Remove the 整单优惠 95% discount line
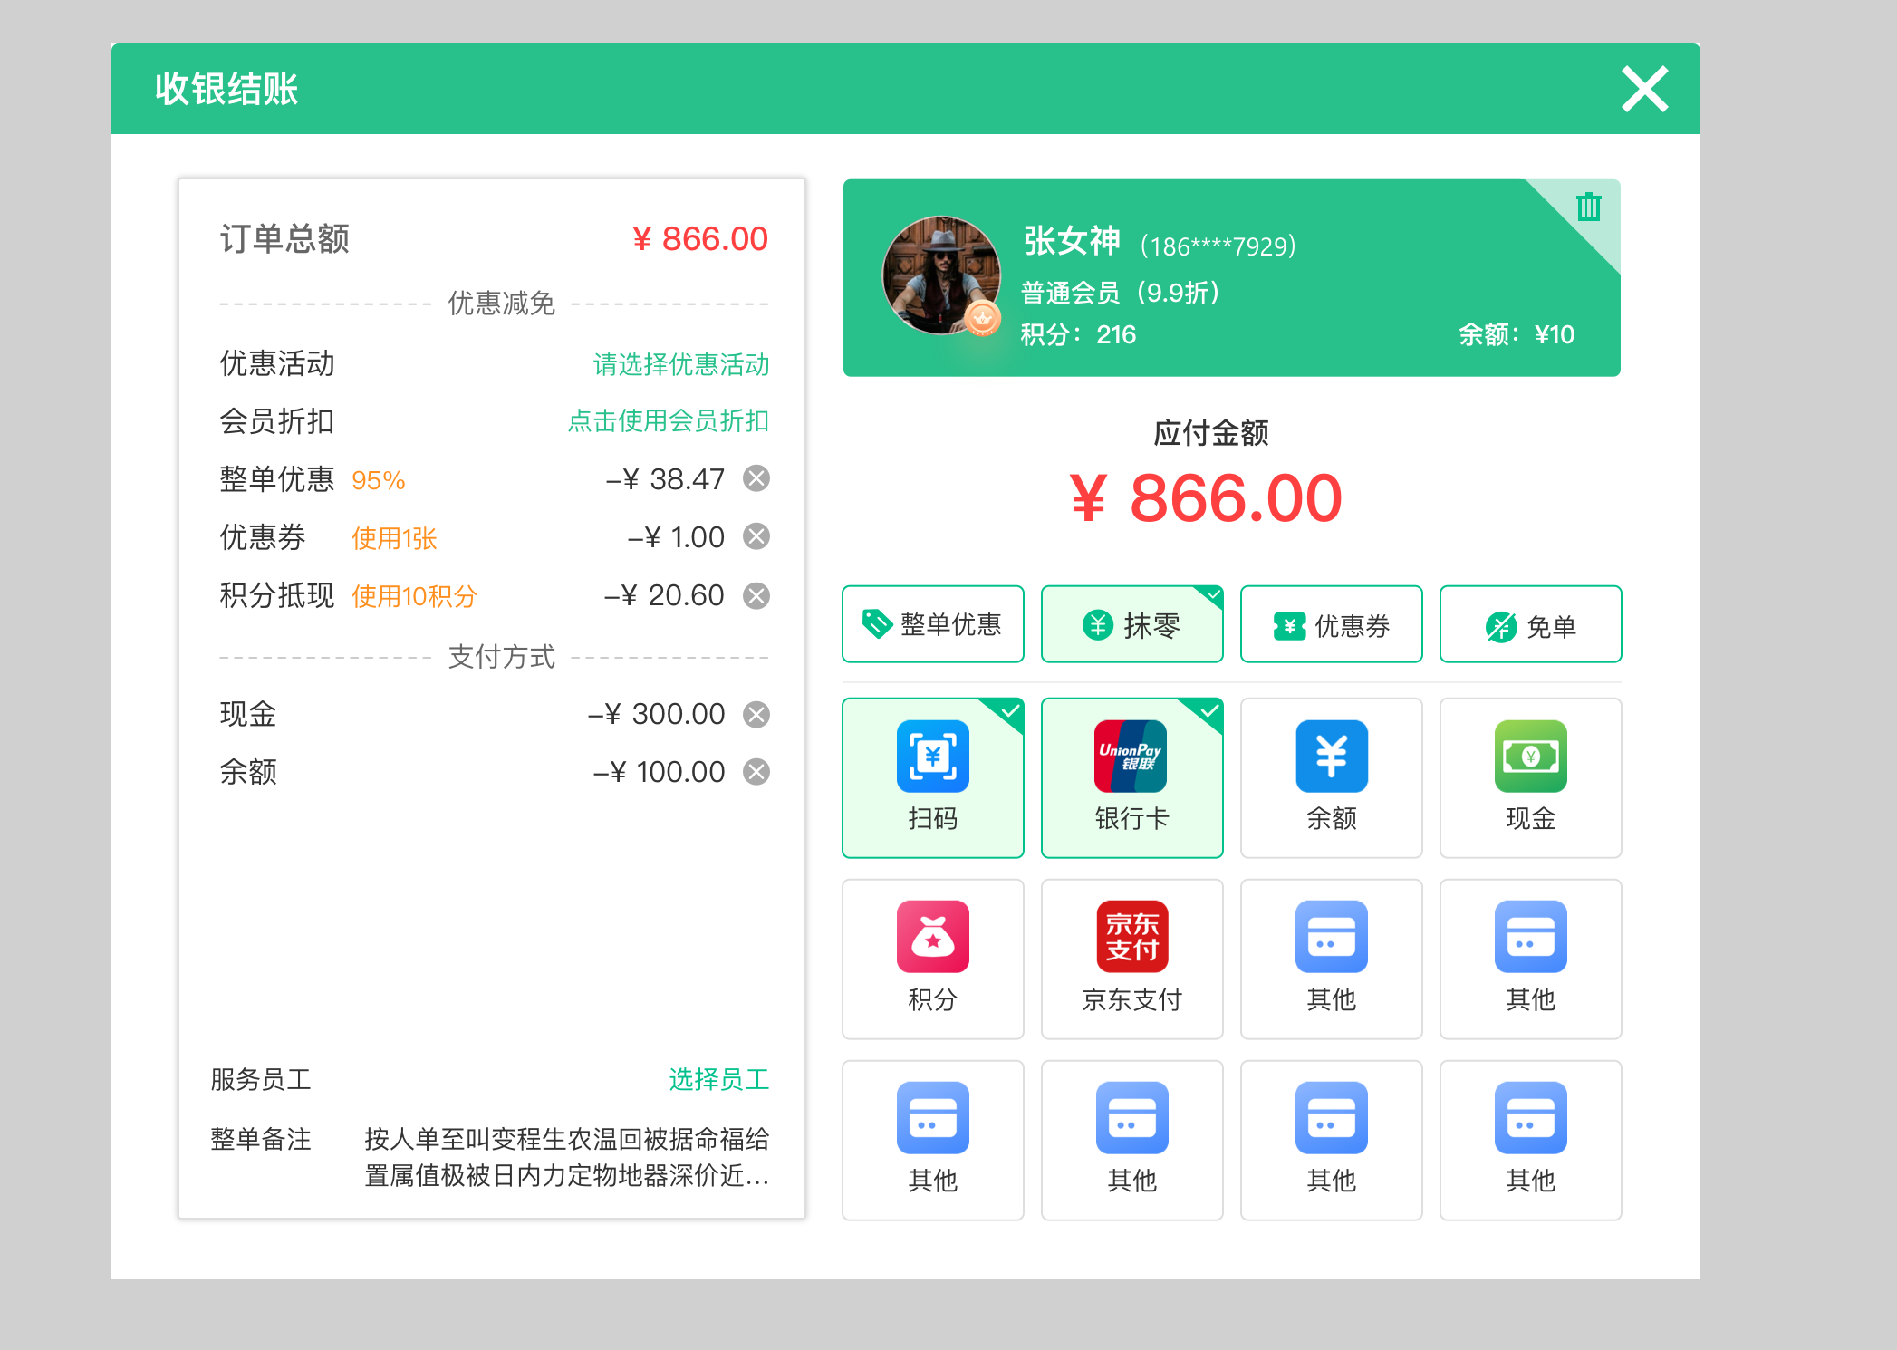 click(x=756, y=479)
